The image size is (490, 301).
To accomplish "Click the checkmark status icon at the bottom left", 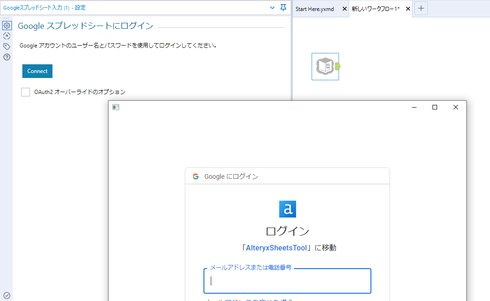I will coord(7,296).
